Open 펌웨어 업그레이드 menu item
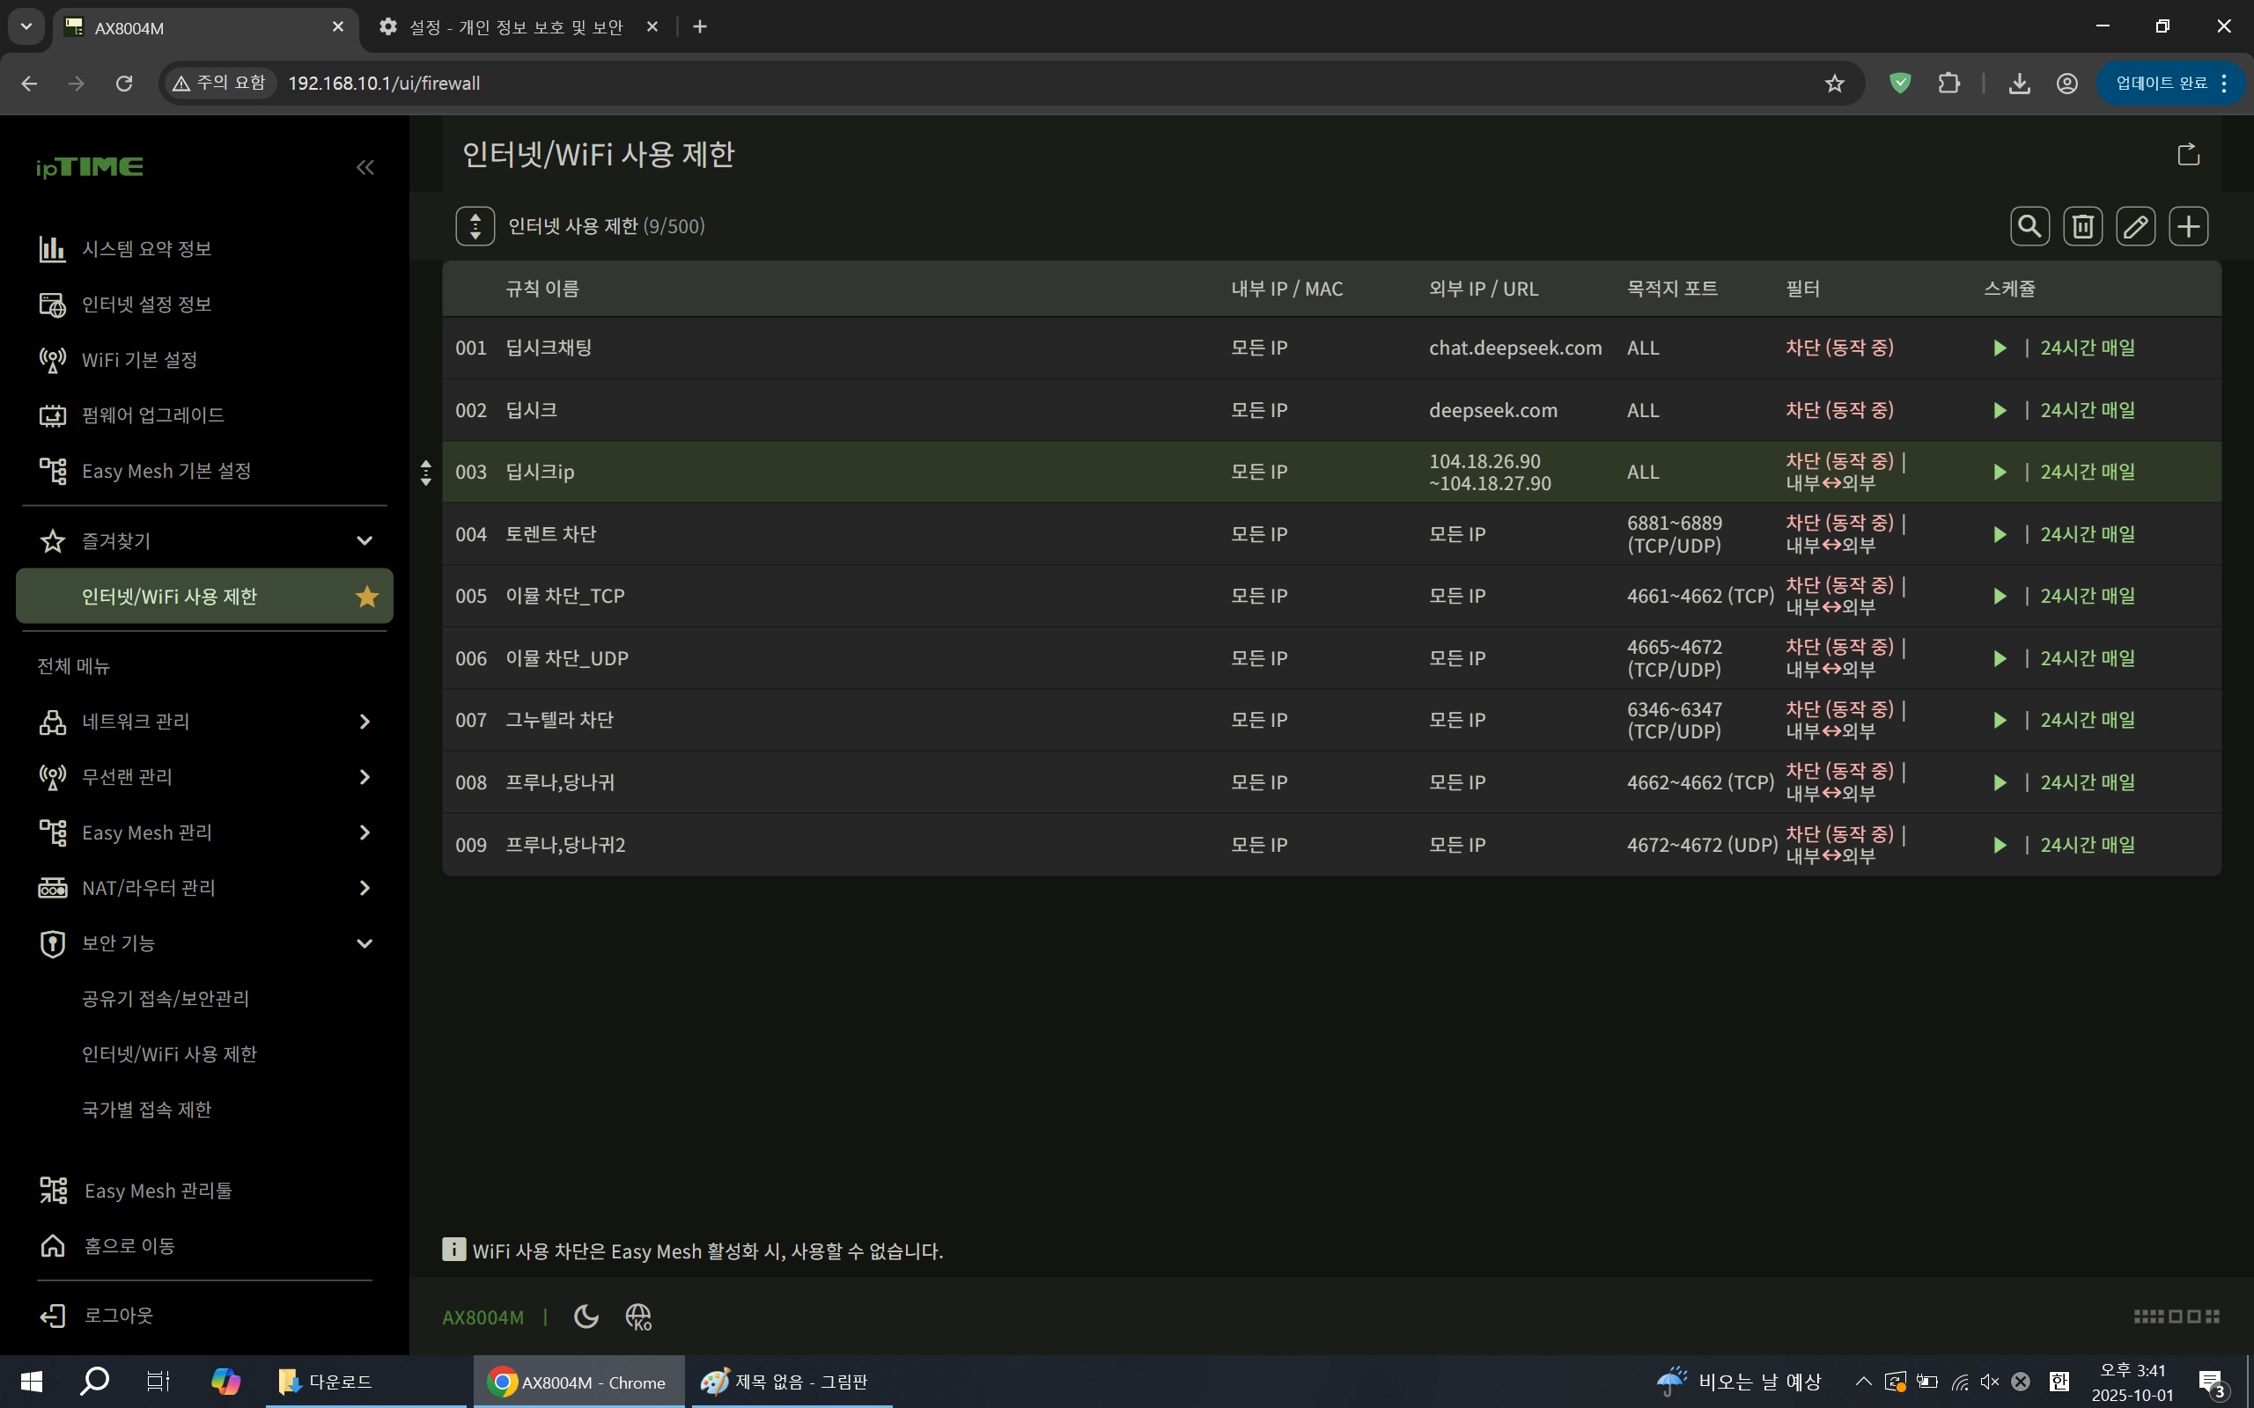The image size is (2254, 1408). (x=152, y=415)
